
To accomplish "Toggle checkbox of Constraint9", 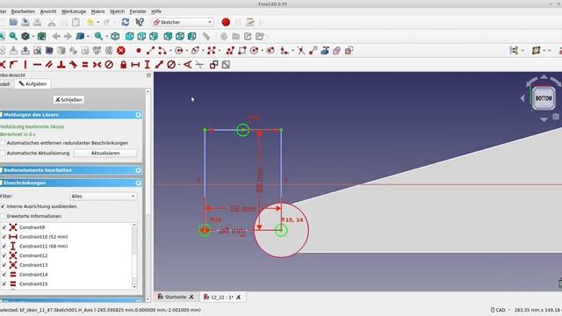I will click(x=4, y=227).
